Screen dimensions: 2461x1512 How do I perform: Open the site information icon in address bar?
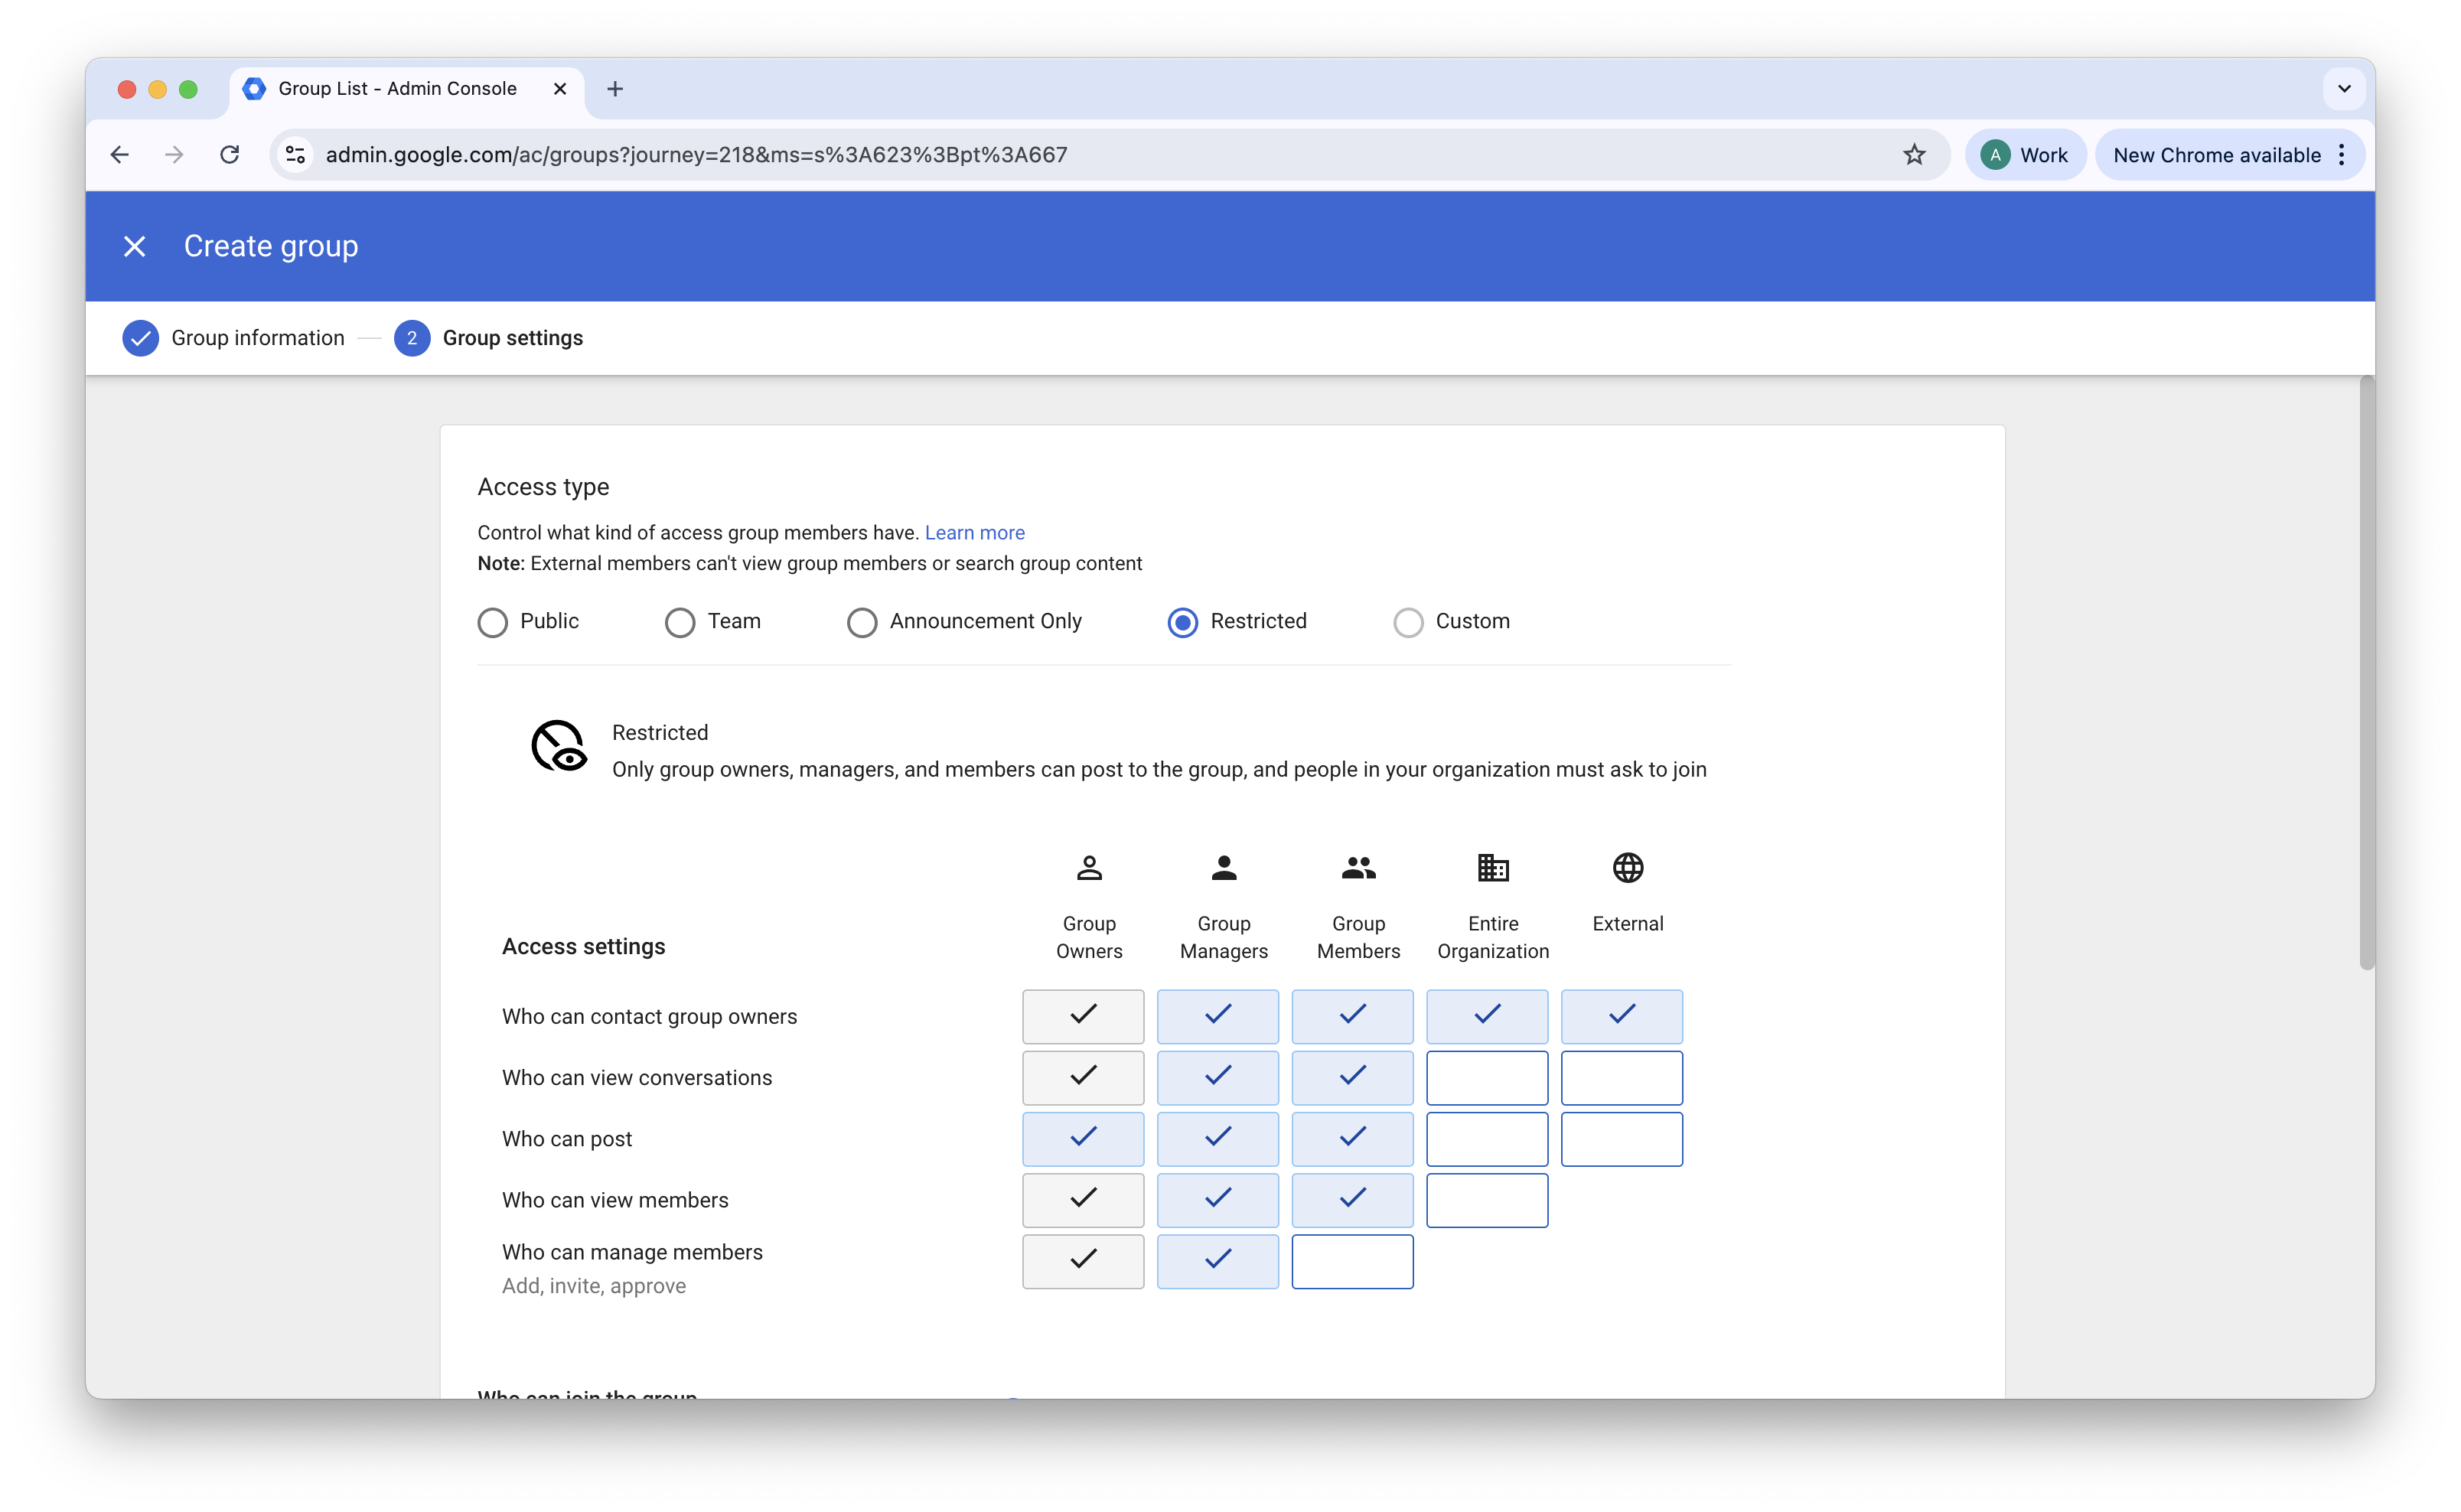point(296,155)
